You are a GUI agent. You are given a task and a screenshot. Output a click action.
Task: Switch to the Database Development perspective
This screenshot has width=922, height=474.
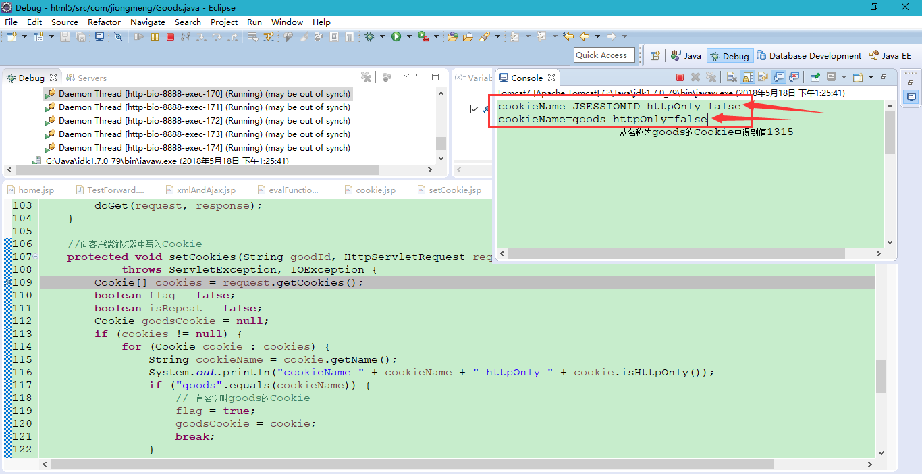click(x=809, y=56)
